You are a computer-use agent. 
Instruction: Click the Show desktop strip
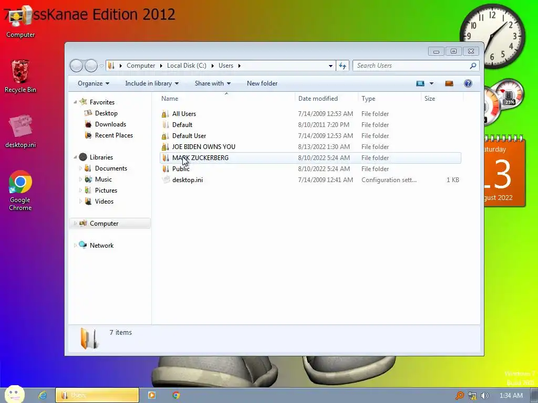tap(534, 396)
